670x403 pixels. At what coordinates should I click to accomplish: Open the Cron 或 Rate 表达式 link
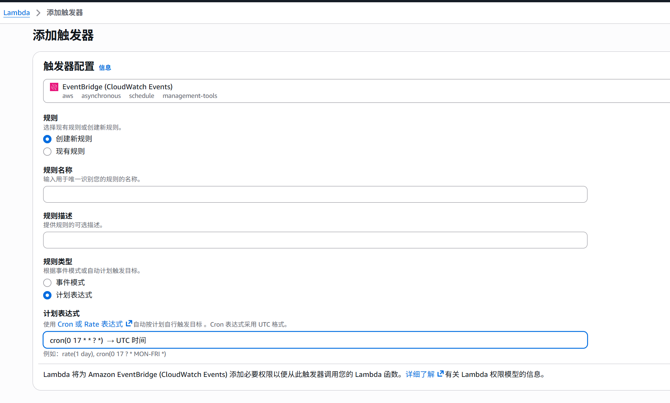coord(90,324)
